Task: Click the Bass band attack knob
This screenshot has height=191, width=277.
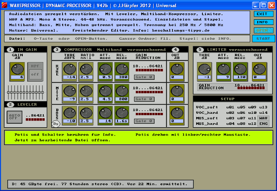Action: click(x=105, y=113)
